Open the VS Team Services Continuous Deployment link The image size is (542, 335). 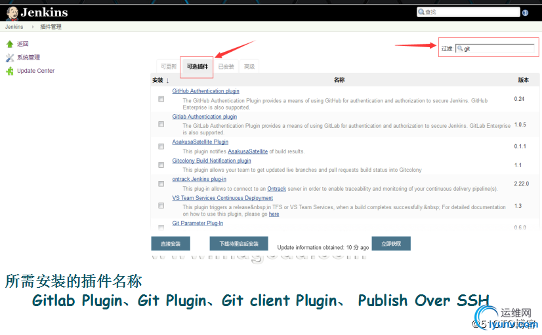point(222,198)
